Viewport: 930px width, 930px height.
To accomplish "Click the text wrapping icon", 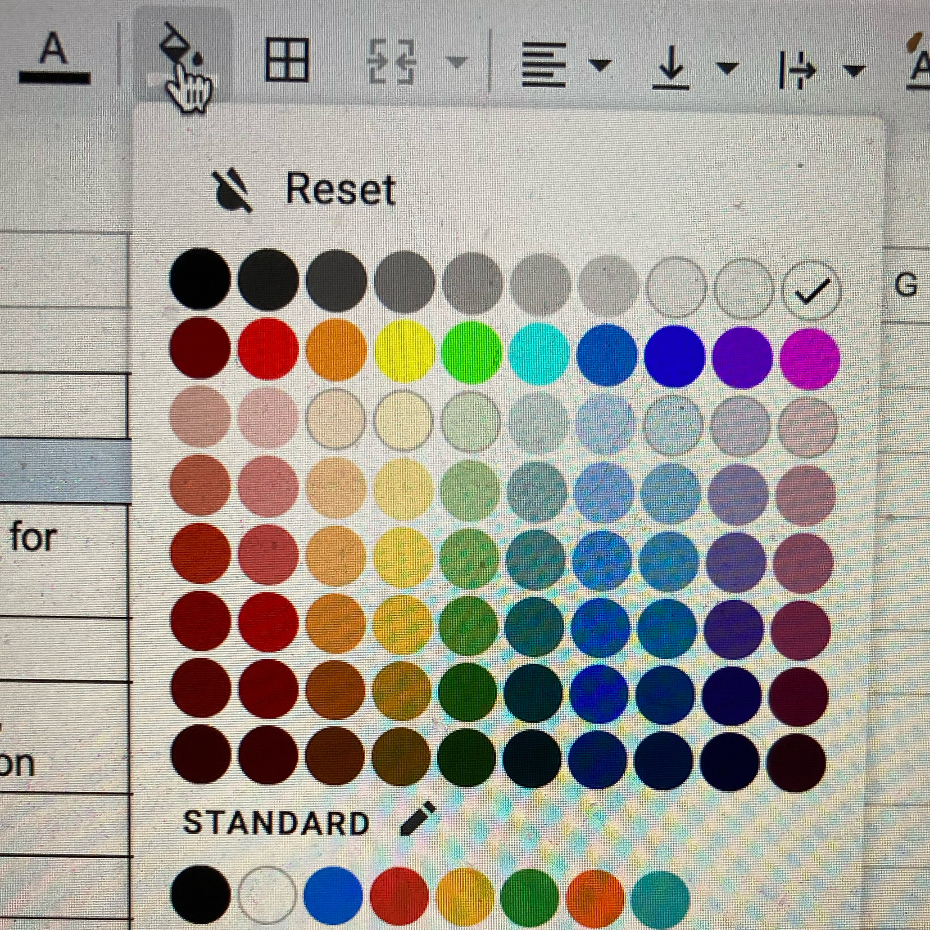I will tap(797, 71).
